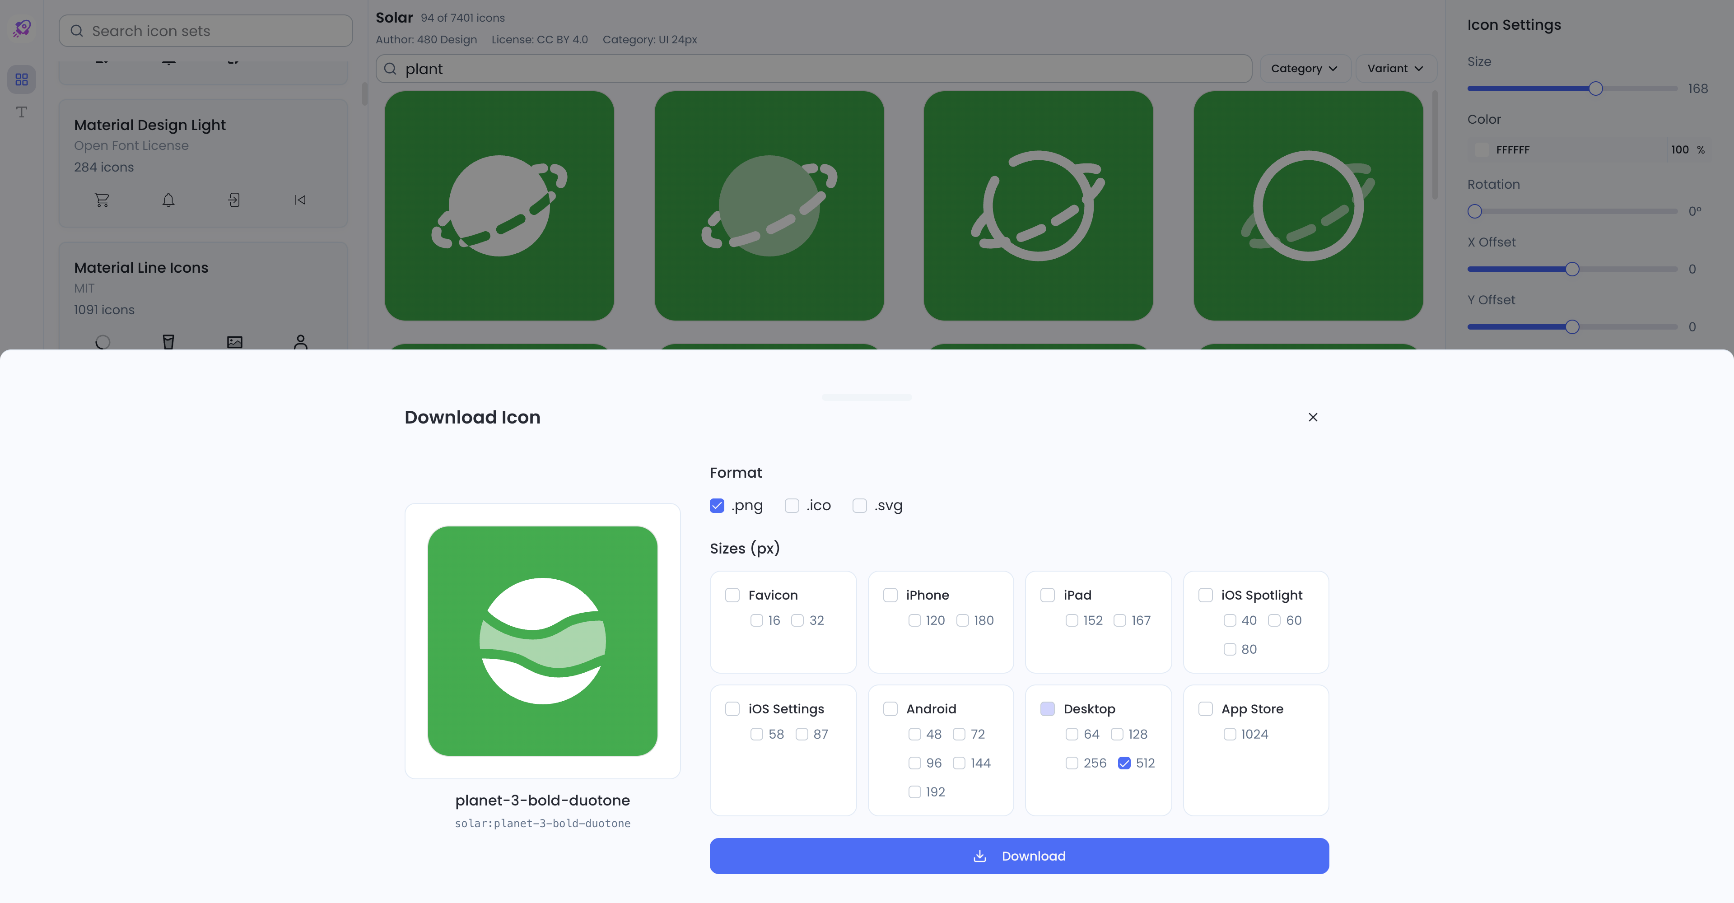The image size is (1734, 903).
Task: Enable the .svg export format
Action: 860,505
